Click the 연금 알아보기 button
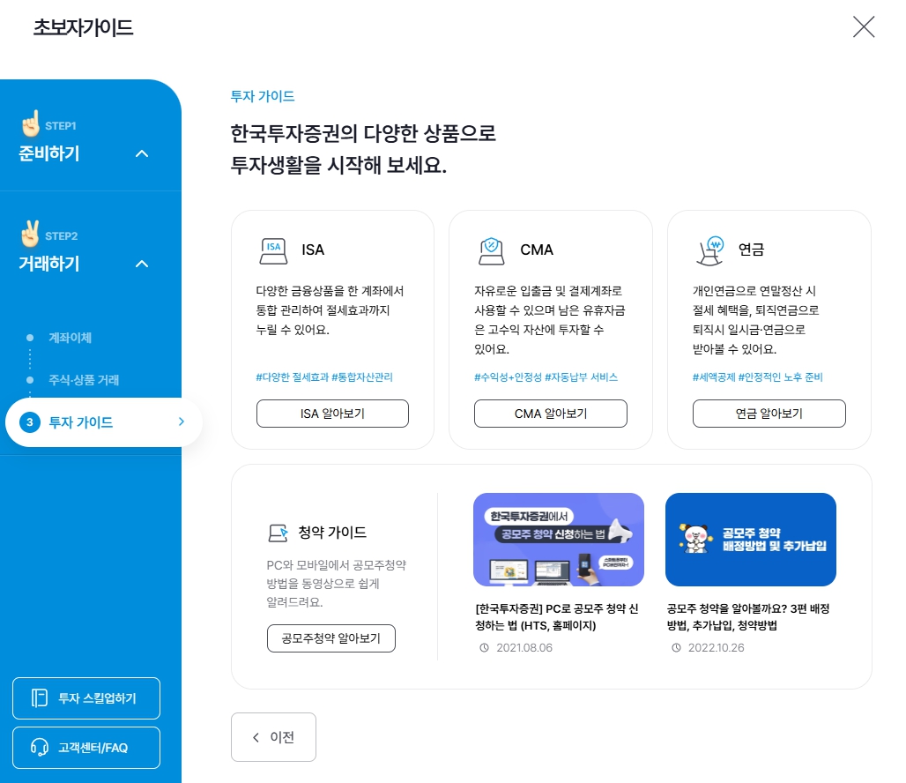 769,414
